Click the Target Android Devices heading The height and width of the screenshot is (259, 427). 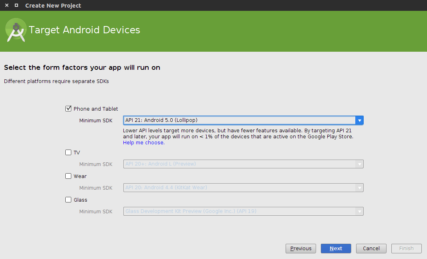coord(85,30)
